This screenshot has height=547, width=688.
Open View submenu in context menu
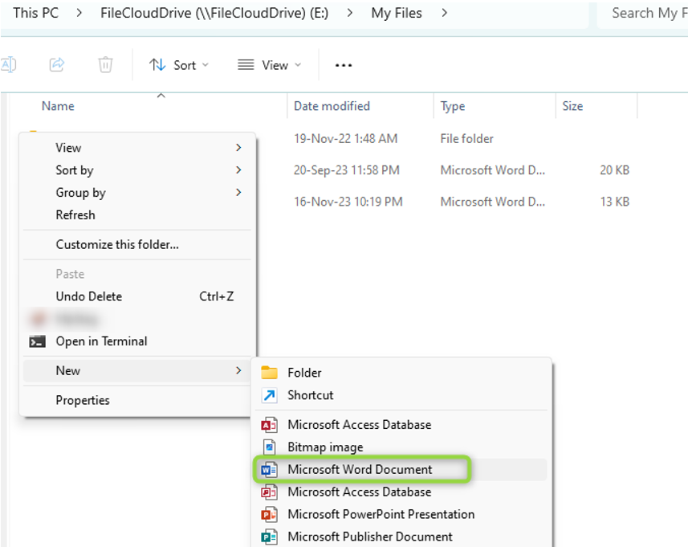[137, 148]
